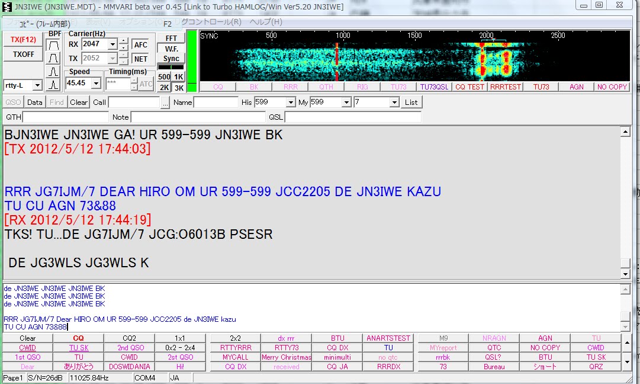The image size is (640, 384).
Task: Select the widest BPF filter shape icon
Action: [x=53, y=45]
